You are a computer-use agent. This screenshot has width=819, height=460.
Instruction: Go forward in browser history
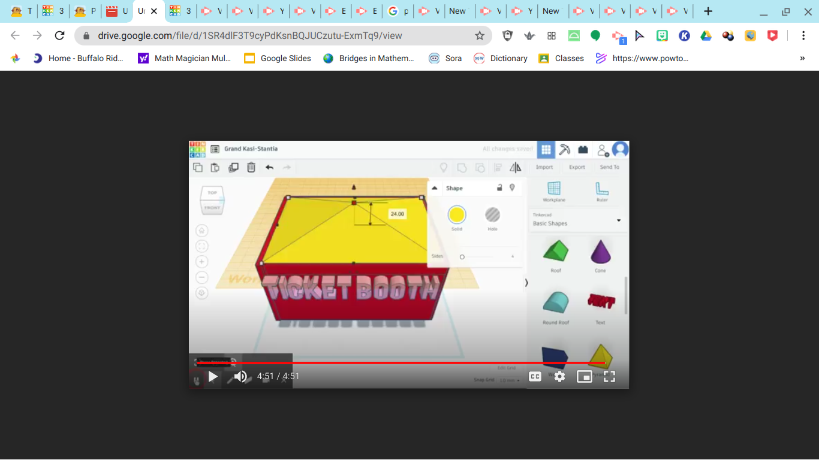37,36
